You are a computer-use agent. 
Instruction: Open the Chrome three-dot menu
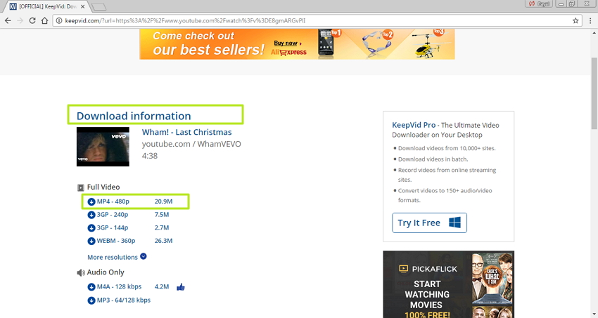click(590, 20)
